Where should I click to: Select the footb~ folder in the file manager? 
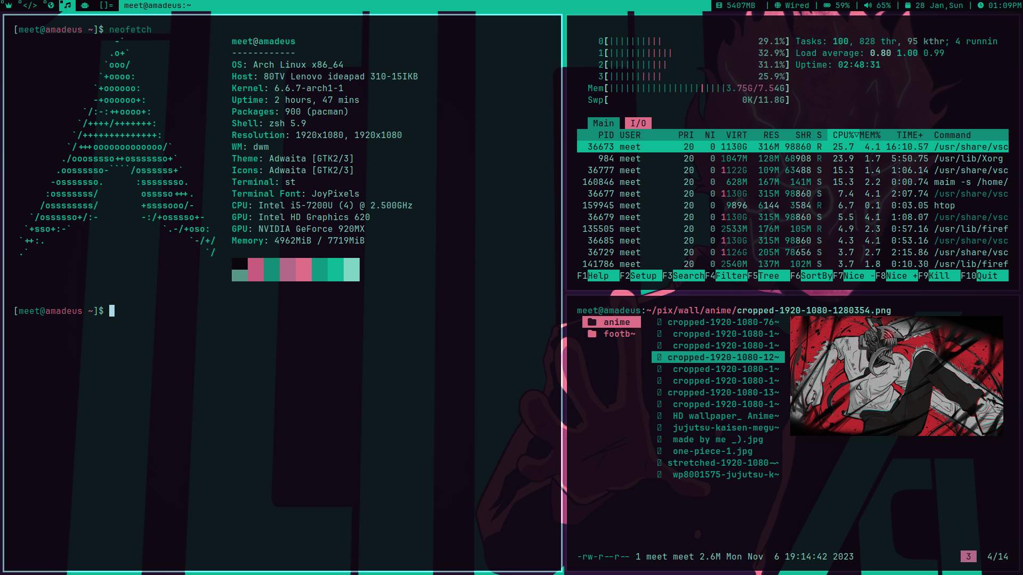(x=611, y=334)
